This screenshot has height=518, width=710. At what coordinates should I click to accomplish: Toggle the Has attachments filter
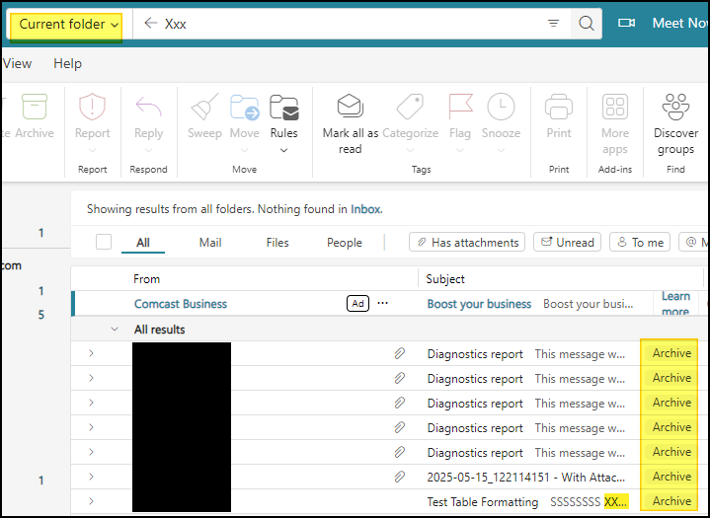(467, 242)
